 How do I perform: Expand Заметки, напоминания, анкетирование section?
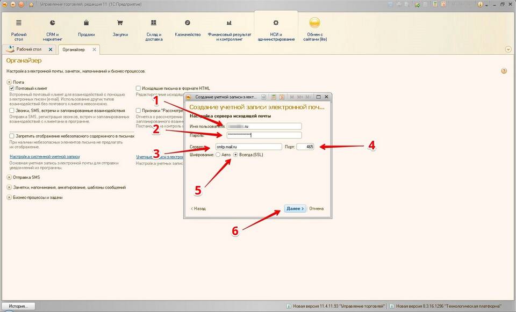9,187
